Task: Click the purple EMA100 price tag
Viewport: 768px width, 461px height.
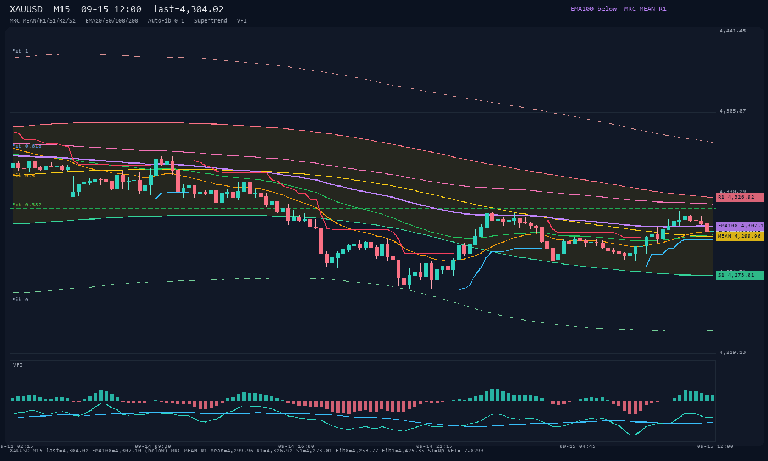Action: pos(740,226)
